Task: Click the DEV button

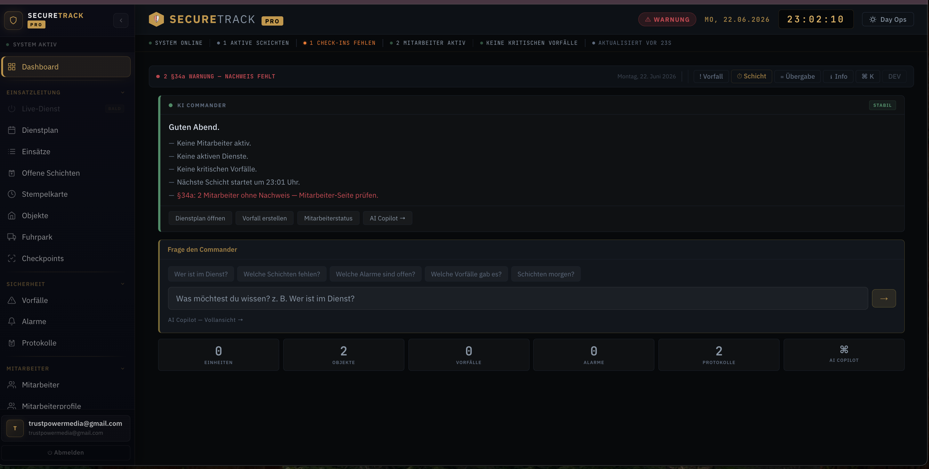Action: coord(894,76)
